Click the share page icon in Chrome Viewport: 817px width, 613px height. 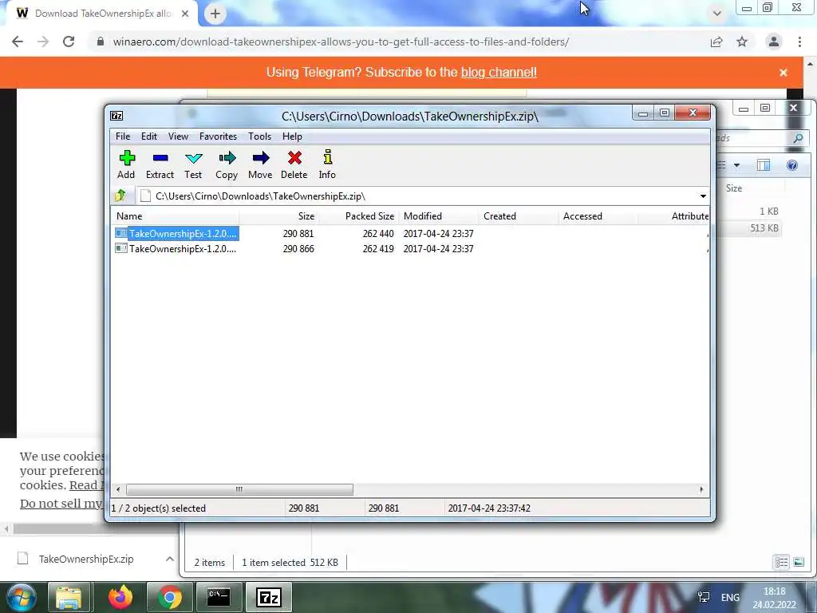(716, 42)
